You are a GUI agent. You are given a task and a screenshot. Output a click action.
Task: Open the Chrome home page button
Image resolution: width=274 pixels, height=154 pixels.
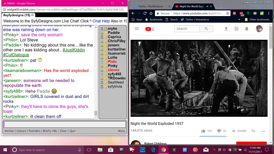pos(151,13)
